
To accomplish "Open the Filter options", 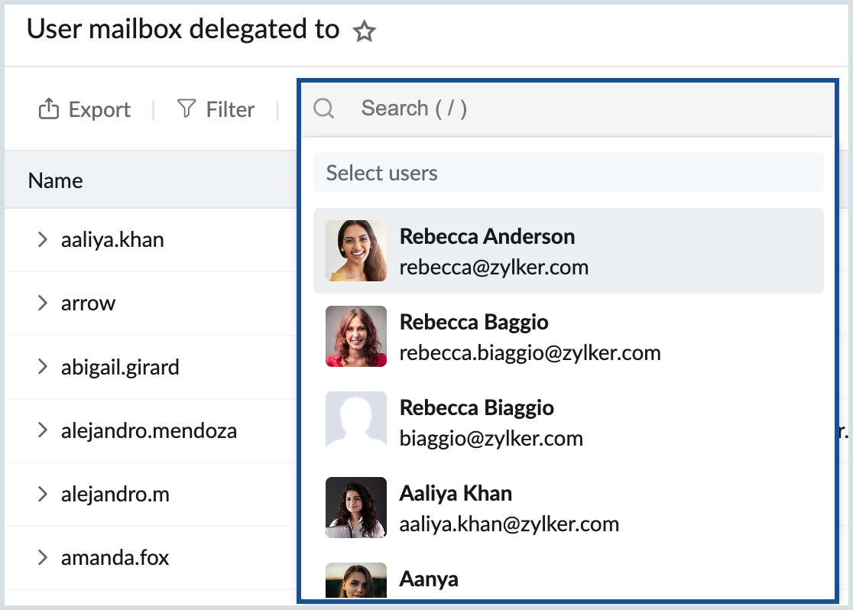I will (215, 109).
